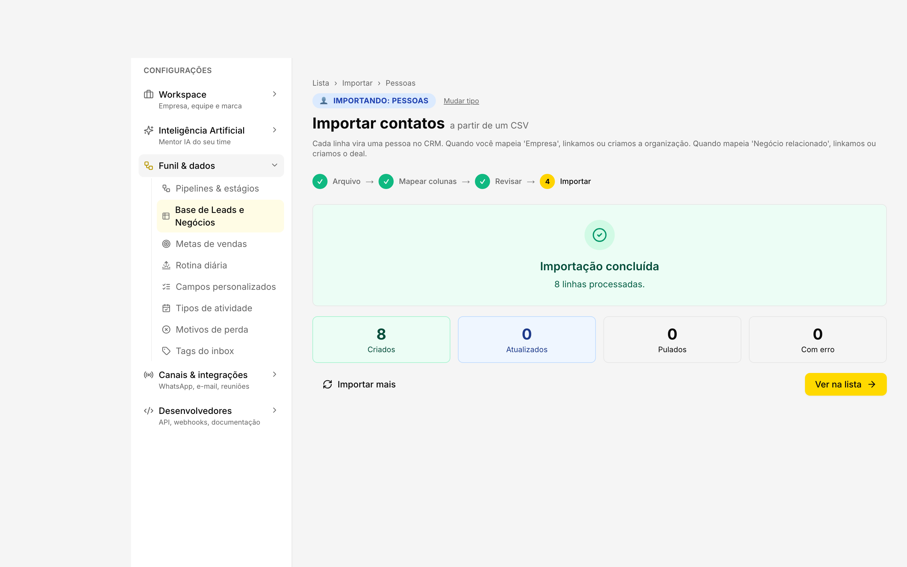Click the Base de Leads table icon
The height and width of the screenshot is (567, 907).
coord(166,216)
